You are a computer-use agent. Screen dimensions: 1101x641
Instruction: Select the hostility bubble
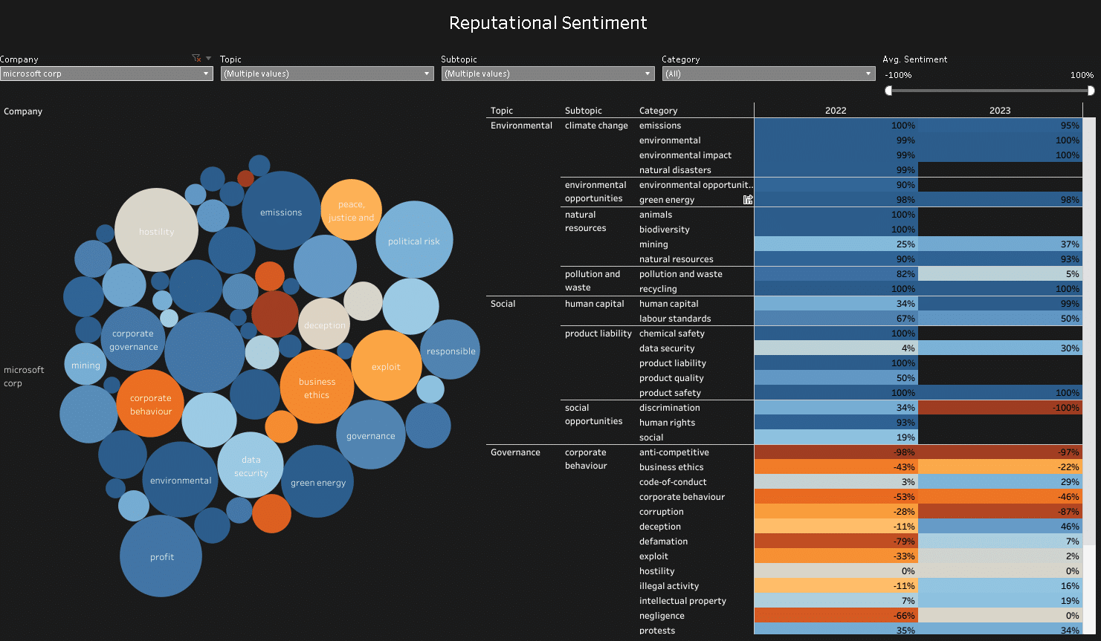(156, 230)
